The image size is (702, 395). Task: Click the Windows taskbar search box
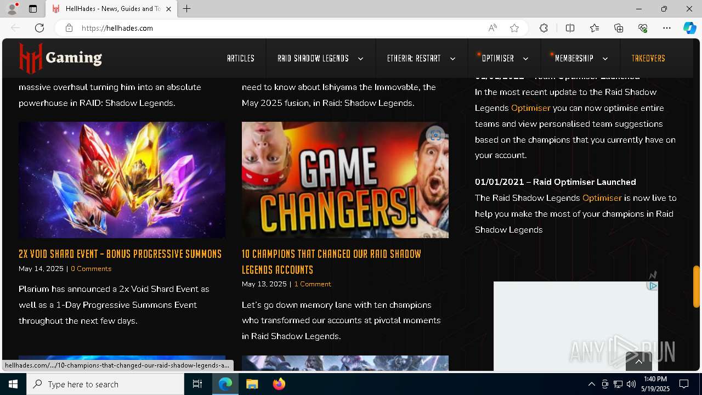click(x=105, y=384)
